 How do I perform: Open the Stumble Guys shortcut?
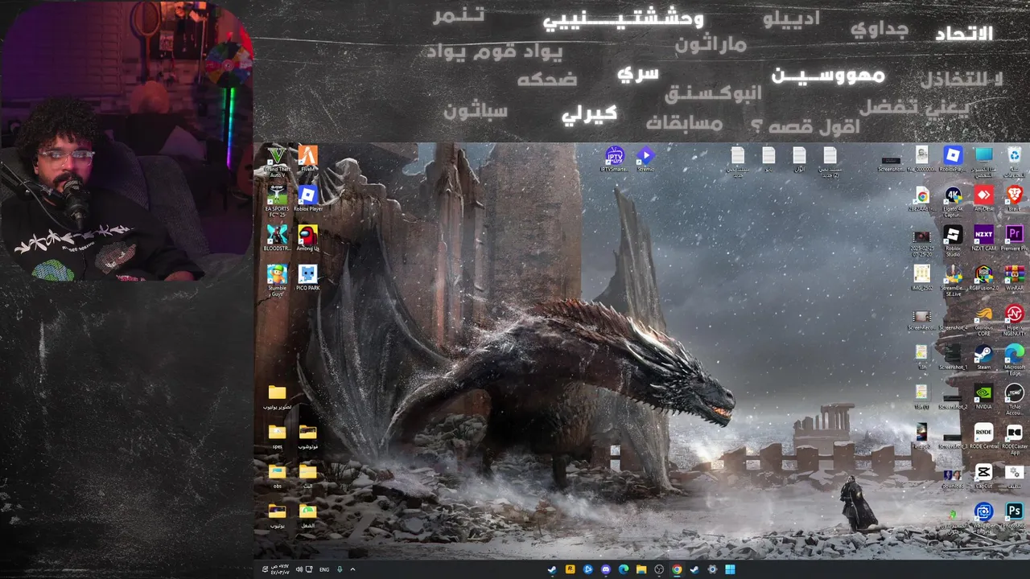click(x=277, y=280)
